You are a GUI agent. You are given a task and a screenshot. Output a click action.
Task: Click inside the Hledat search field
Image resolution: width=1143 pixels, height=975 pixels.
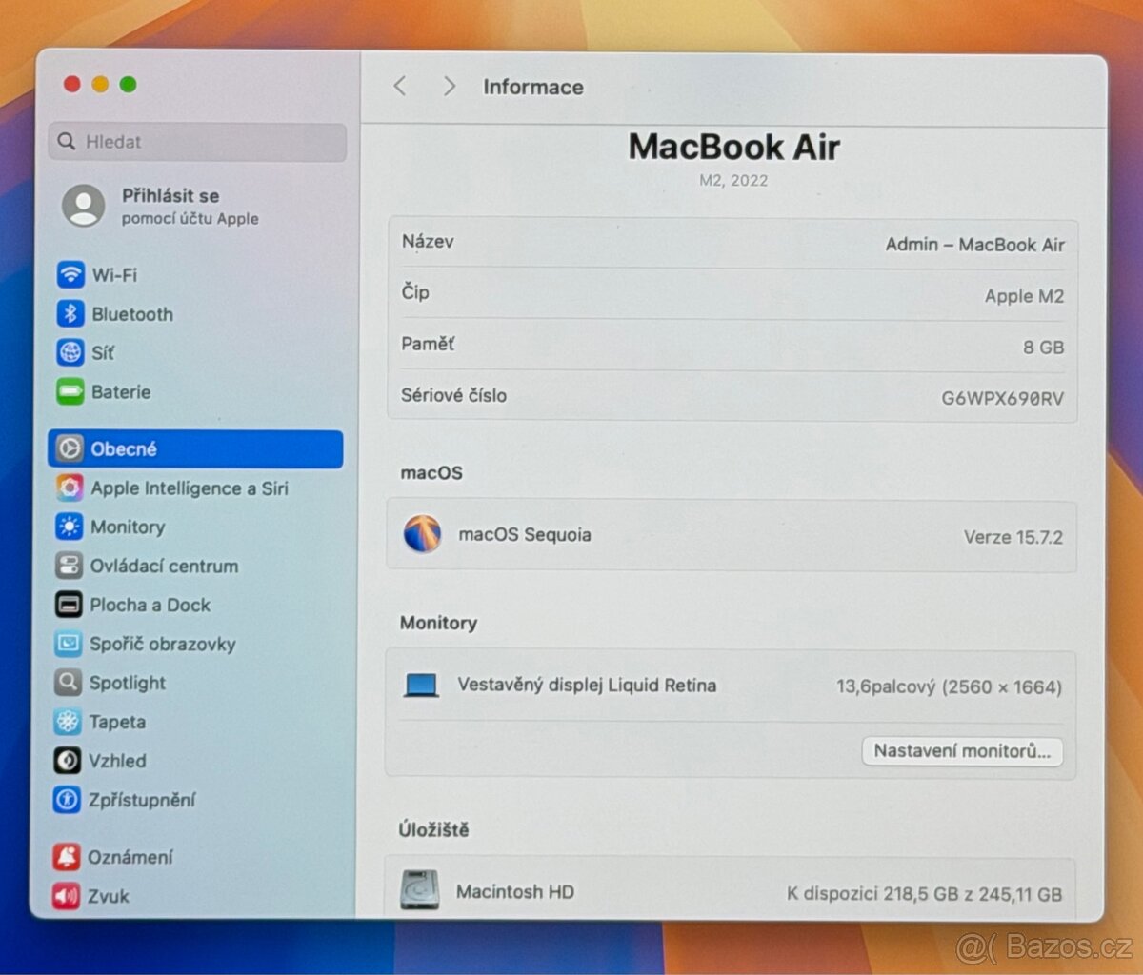(x=195, y=141)
